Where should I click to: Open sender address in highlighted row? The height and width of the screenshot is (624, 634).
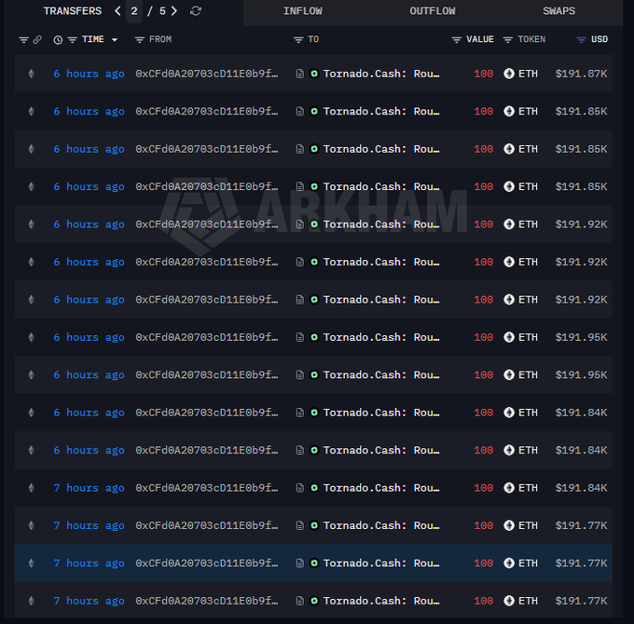click(x=207, y=563)
